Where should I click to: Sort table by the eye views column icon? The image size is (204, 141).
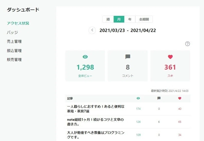click(x=138, y=98)
